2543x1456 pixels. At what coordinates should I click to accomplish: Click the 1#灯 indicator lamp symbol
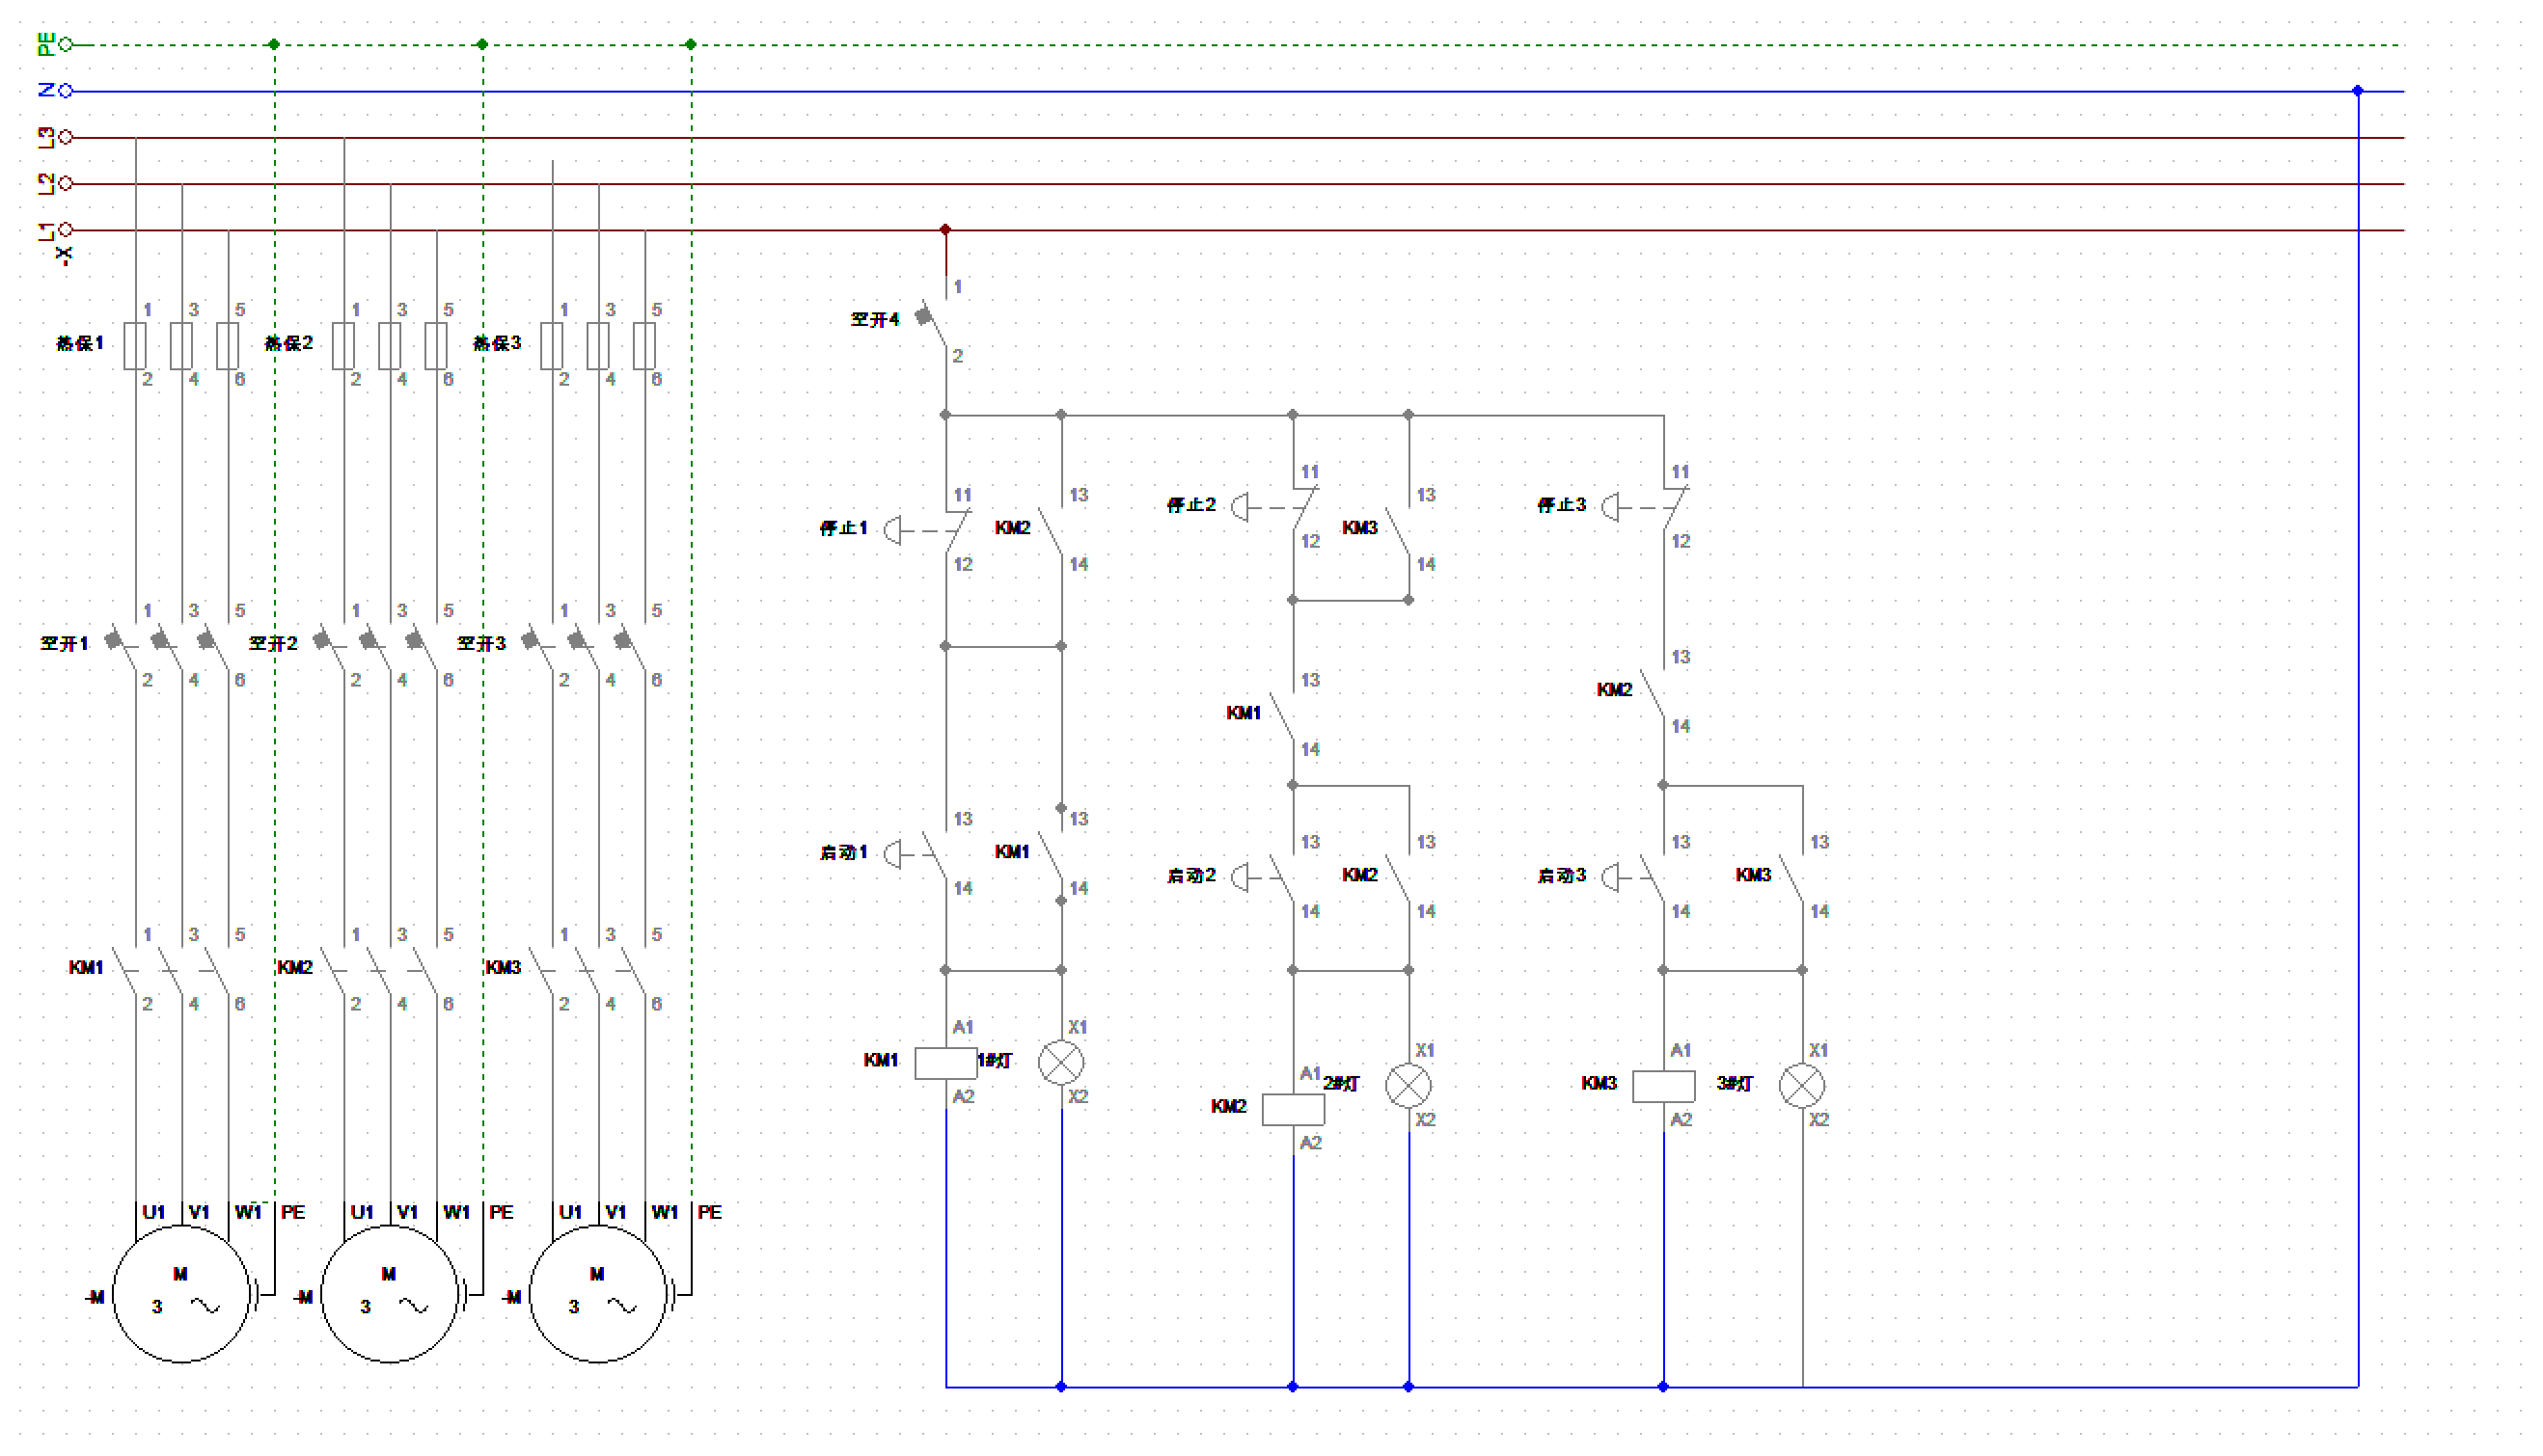(x=1061, y=1062)
